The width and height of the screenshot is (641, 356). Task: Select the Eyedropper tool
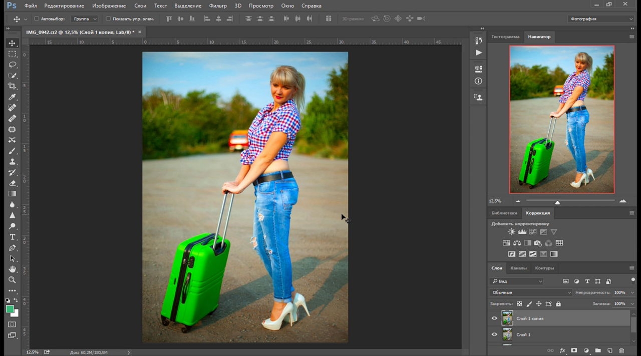coord(13,97)
